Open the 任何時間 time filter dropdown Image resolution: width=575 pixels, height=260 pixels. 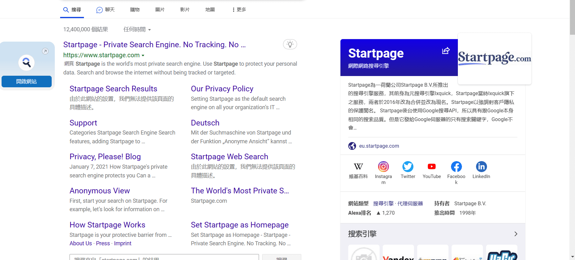pos(137,29)
